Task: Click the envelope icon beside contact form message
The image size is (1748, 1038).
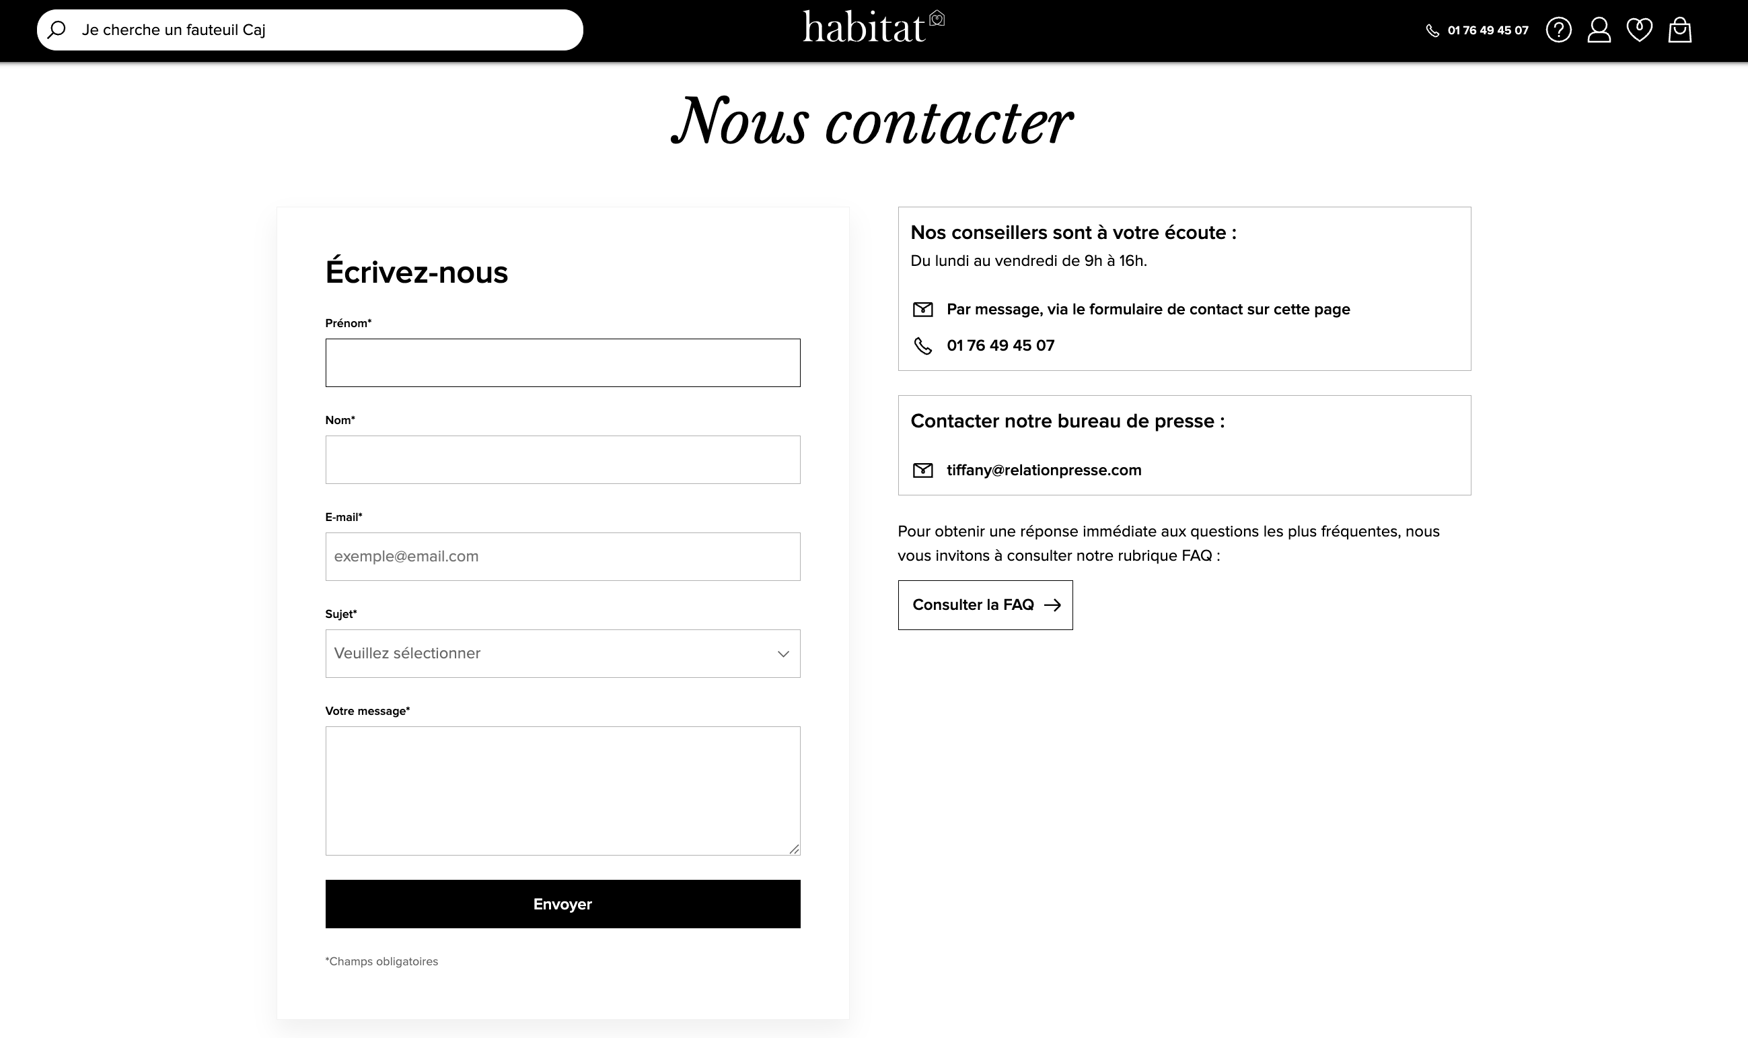Action: (x=922, y=309)
